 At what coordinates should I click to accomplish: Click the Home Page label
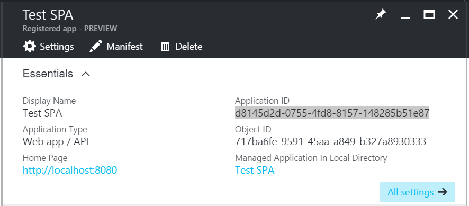(45, 158)
